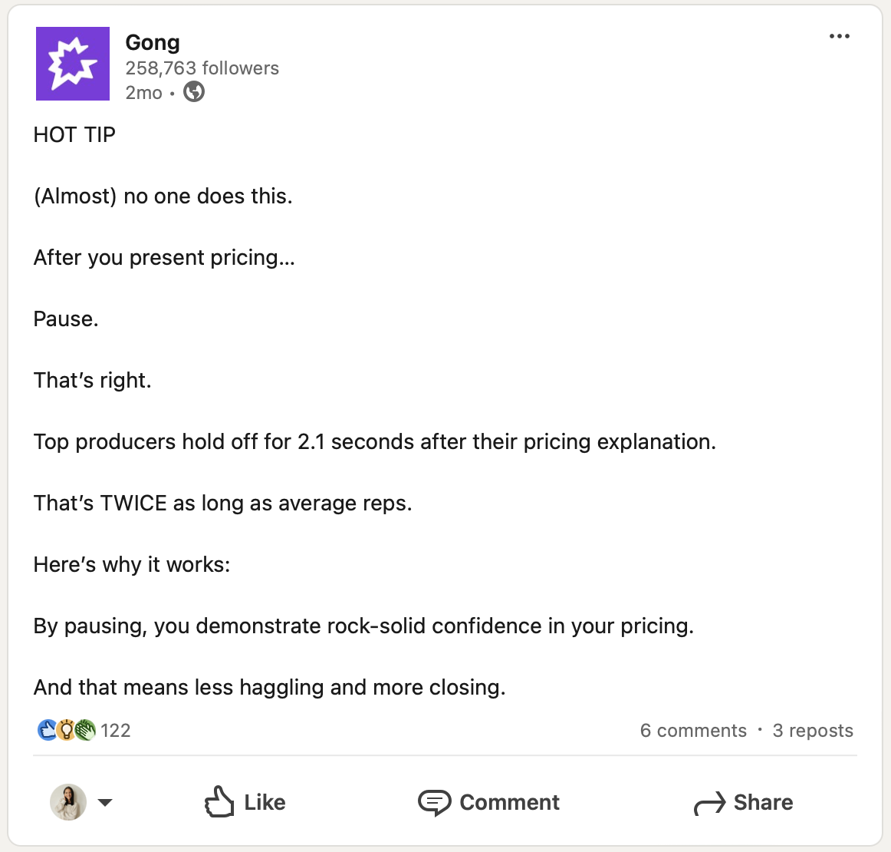Screen dimensions: 891x852
Task: Click the Share arrow icon
Action: 709,804
